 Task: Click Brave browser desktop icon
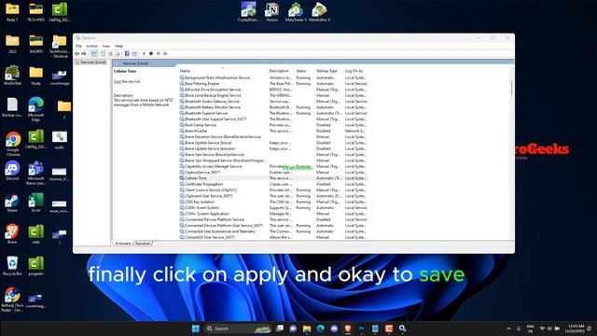click(x=12, y=234)
